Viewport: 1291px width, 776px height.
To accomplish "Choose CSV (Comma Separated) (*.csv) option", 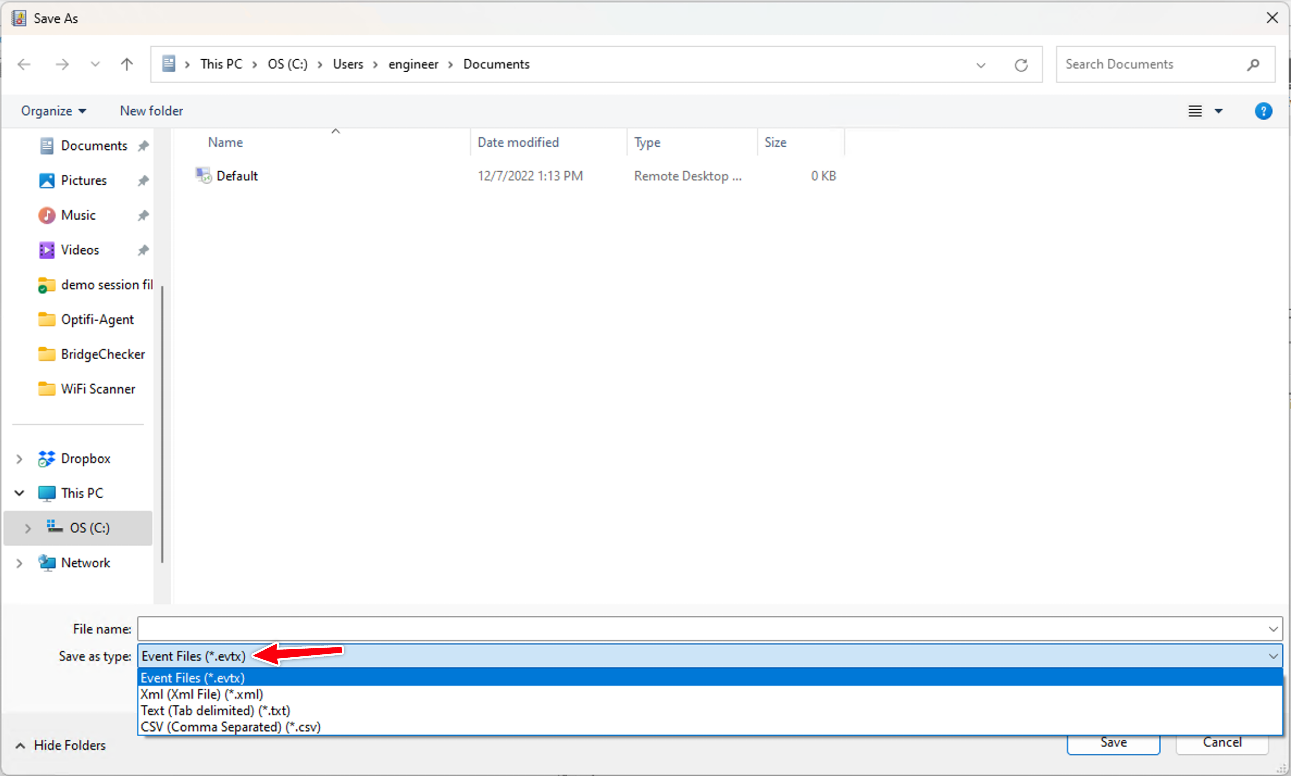I will [x=710, y=727].
